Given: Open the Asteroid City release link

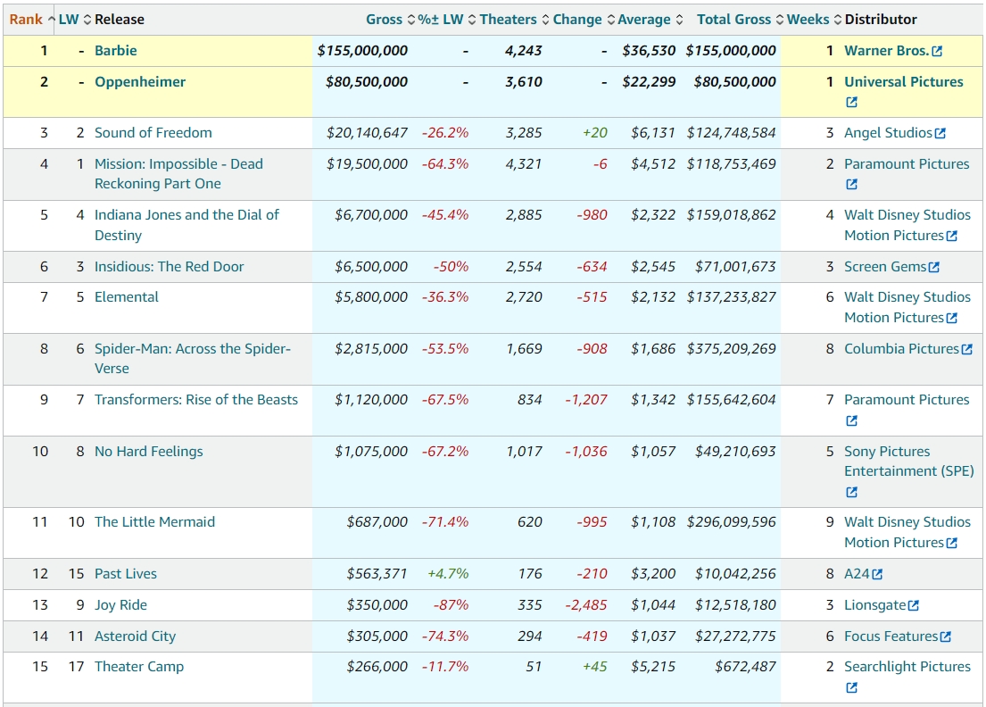Looking at the screenshot, I should tap(136, 636).
